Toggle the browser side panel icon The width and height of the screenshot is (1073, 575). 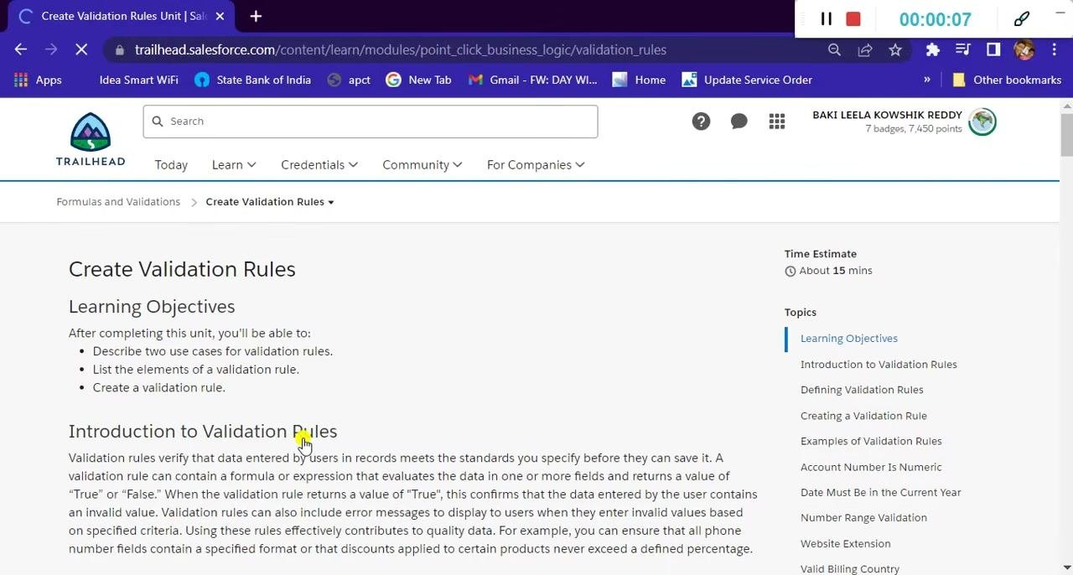click(993, 49)
